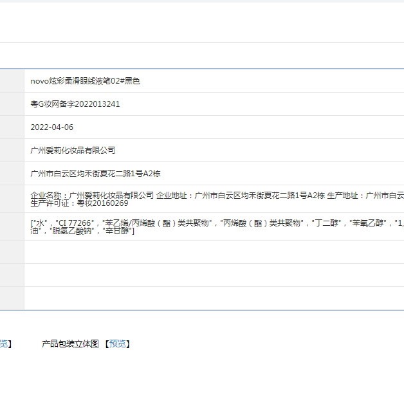Select product name novo炫彩柔滑眼线液笔02#黑色
Screen dimensions: 404x404
coord(86,81)
